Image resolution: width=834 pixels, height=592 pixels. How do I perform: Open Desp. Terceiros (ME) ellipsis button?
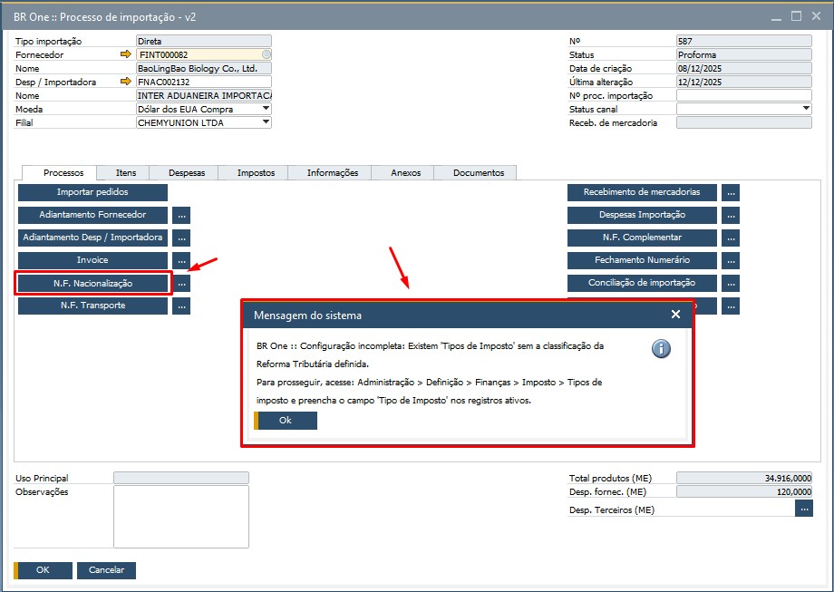pos(803,510)
